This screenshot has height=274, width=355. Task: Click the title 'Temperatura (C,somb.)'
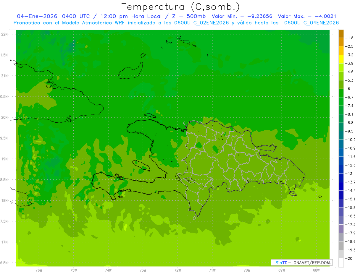(180, 7)
